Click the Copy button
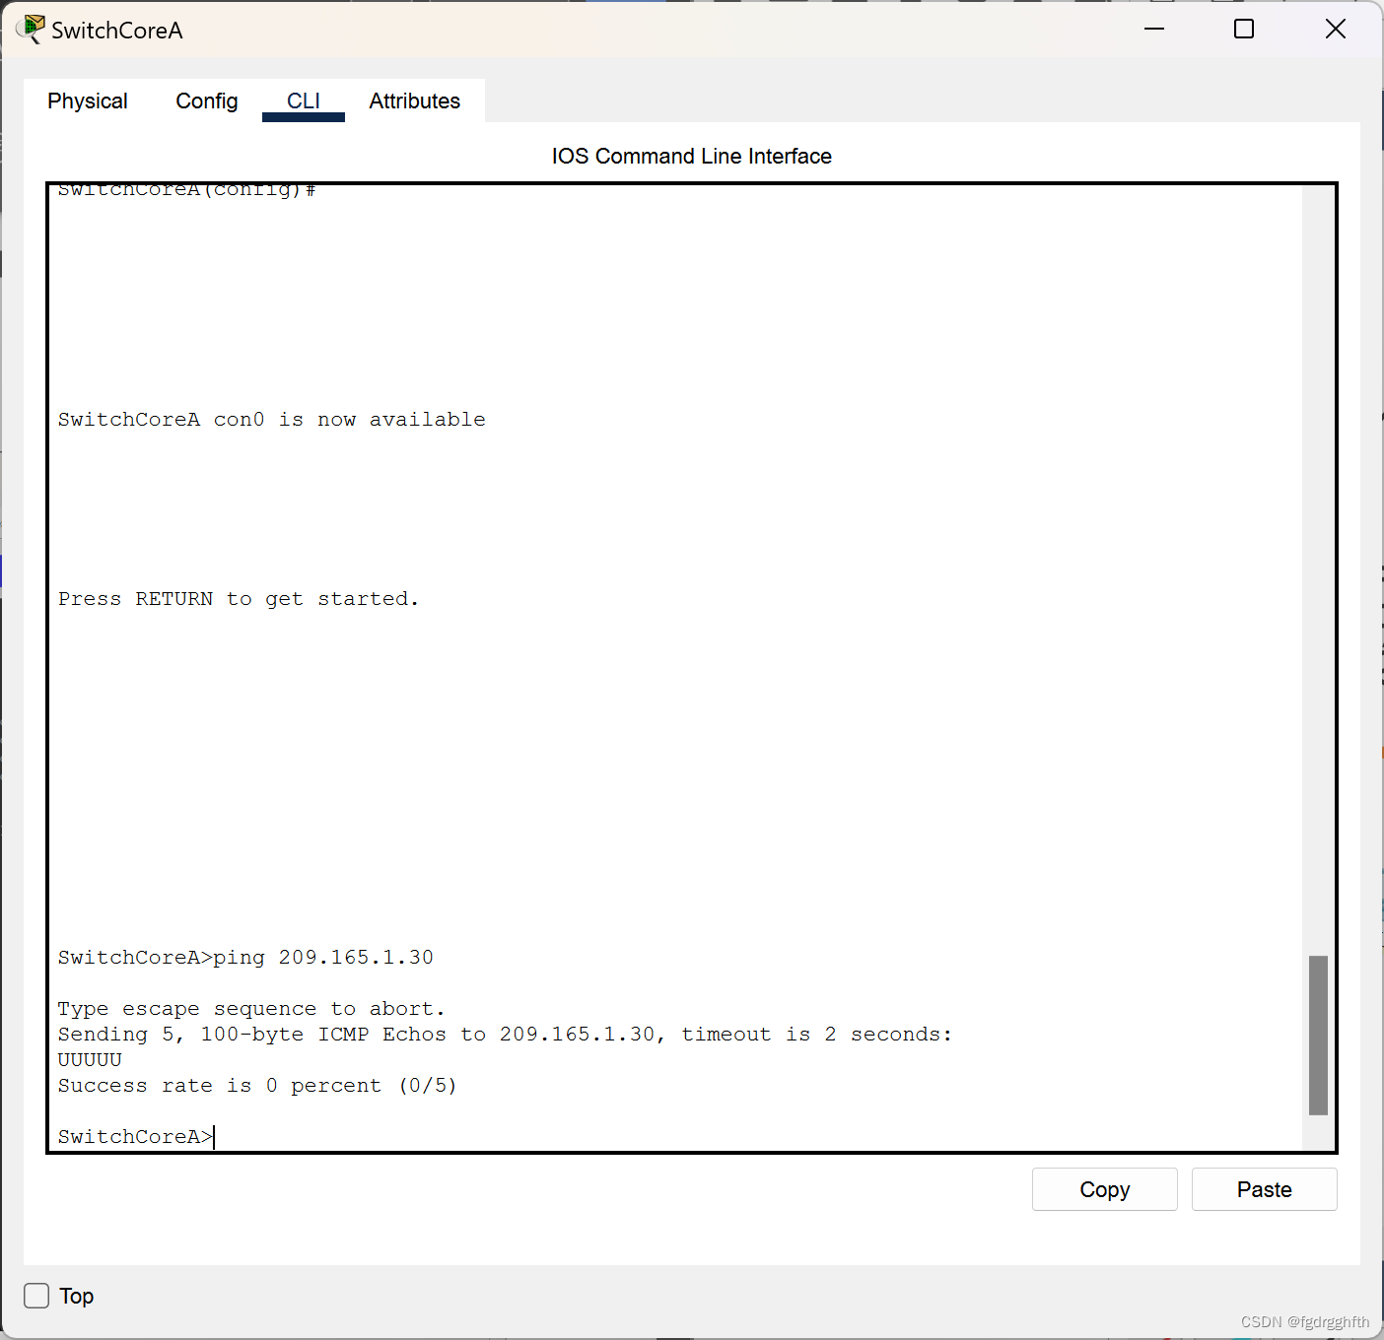The image size is (1384, 1340). [x=1105, y=1189]
